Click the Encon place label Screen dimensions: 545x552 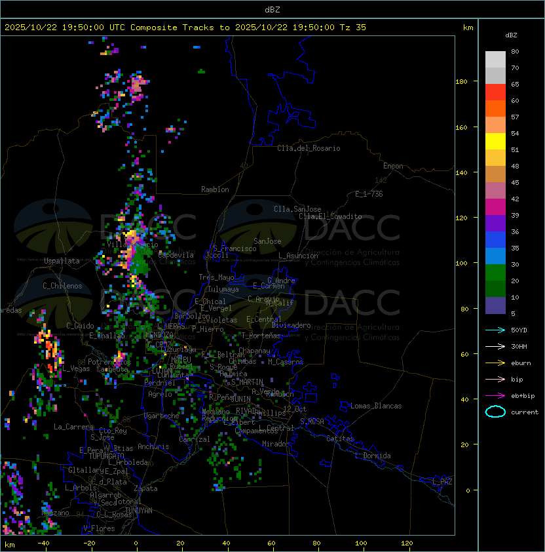[393, 166]
